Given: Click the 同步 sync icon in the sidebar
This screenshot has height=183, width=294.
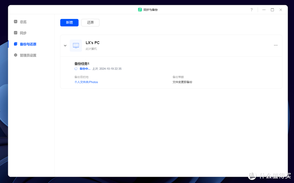Looking at the screenshot, I should [16, 33].
